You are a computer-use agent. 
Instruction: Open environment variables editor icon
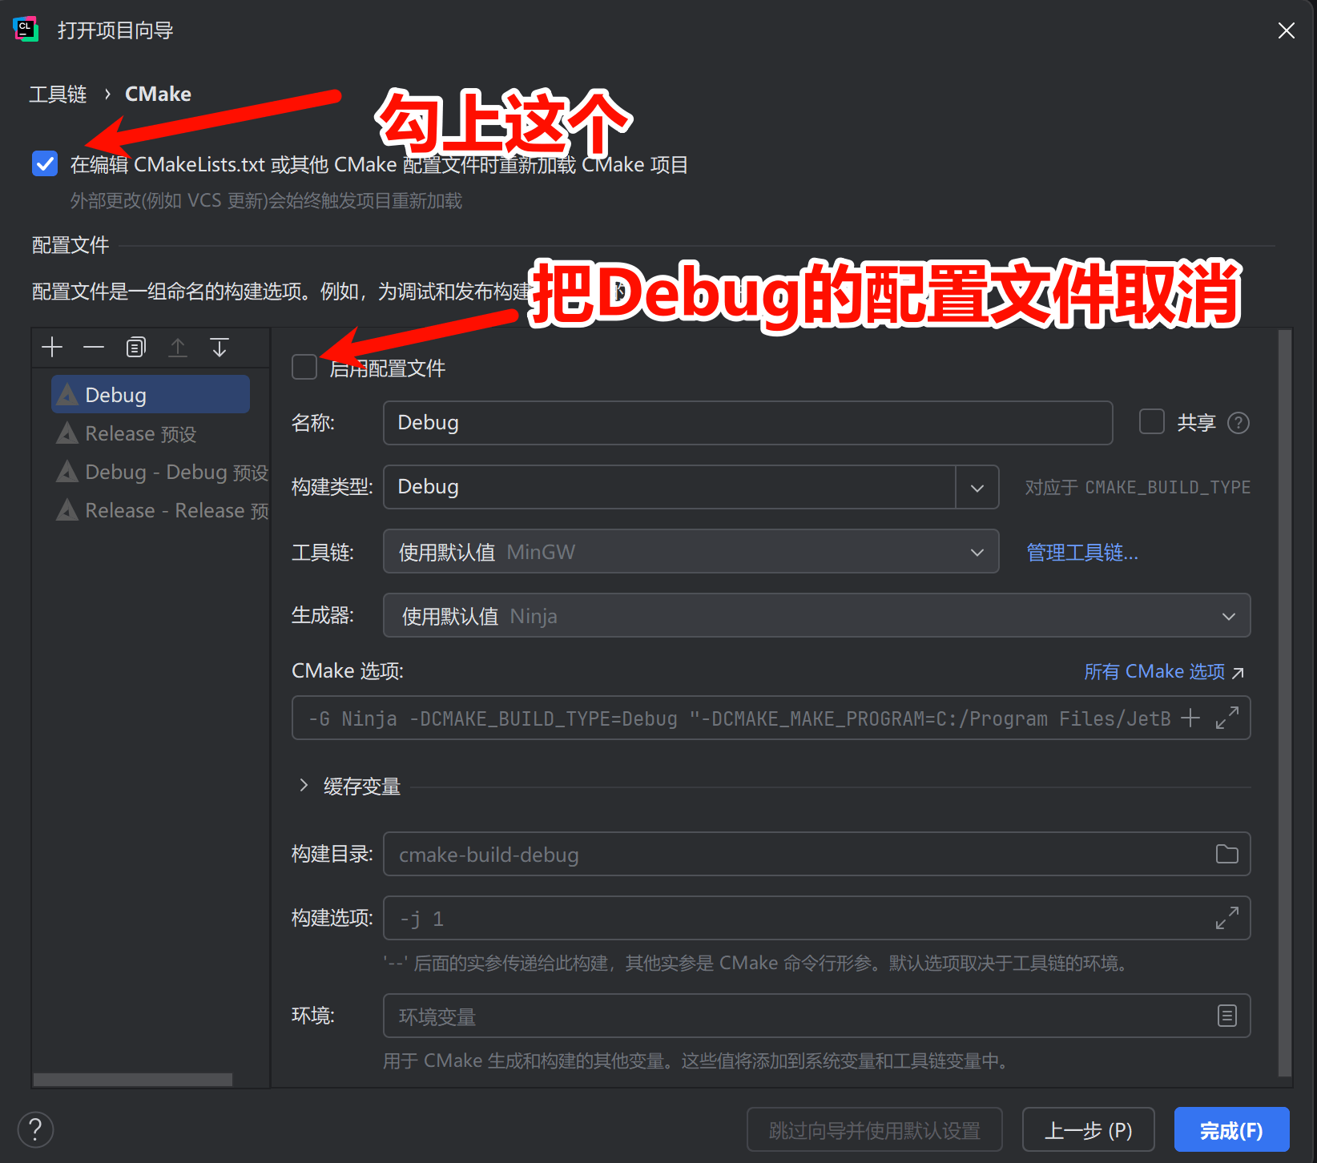click(1226, 1016)
